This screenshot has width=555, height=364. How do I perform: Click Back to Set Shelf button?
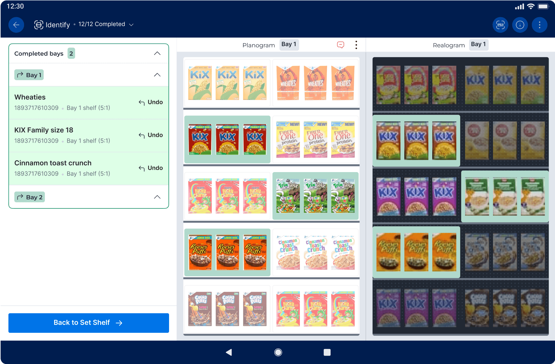click(x=89, y=323)
